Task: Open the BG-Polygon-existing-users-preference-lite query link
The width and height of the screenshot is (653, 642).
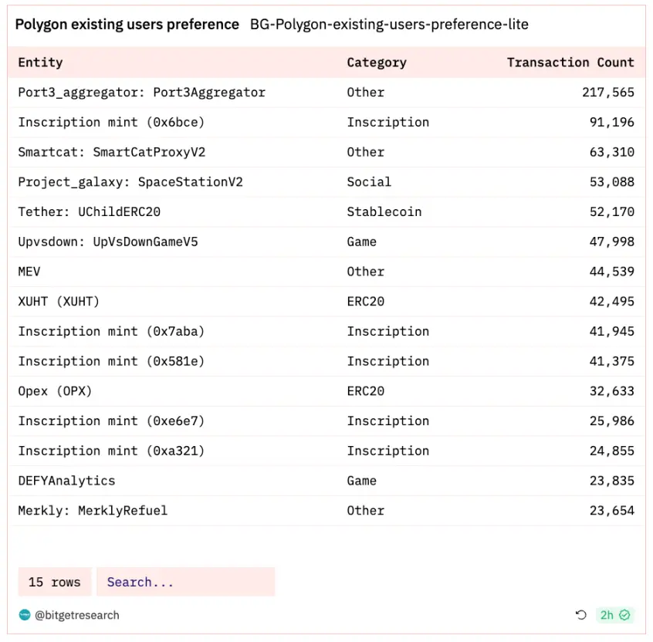Action: tap(389, 25)
